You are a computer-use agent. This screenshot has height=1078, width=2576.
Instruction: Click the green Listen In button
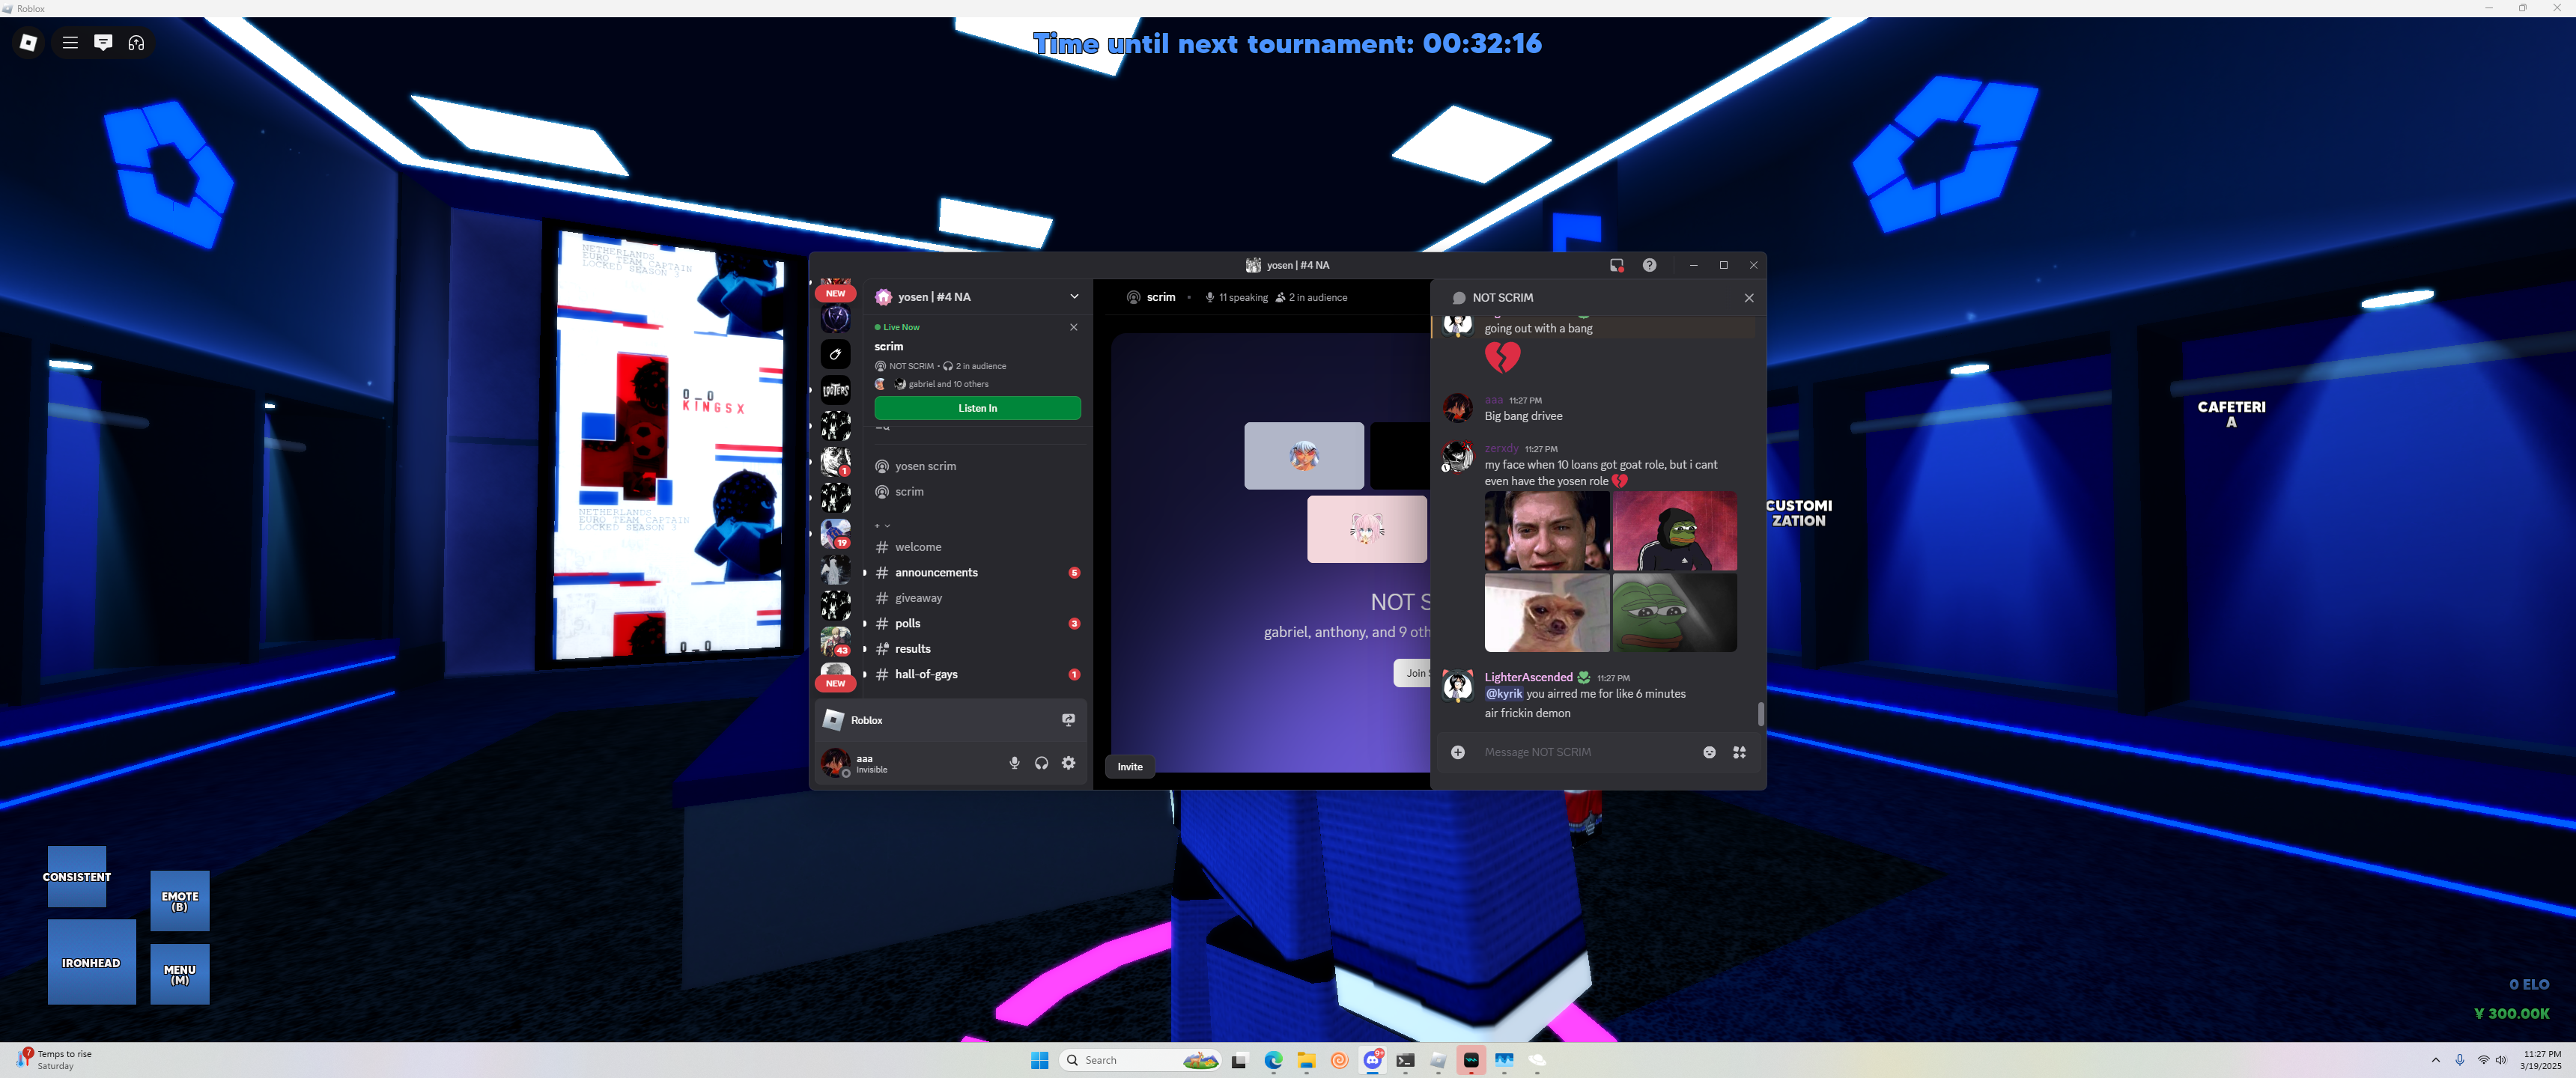(977, 408)
